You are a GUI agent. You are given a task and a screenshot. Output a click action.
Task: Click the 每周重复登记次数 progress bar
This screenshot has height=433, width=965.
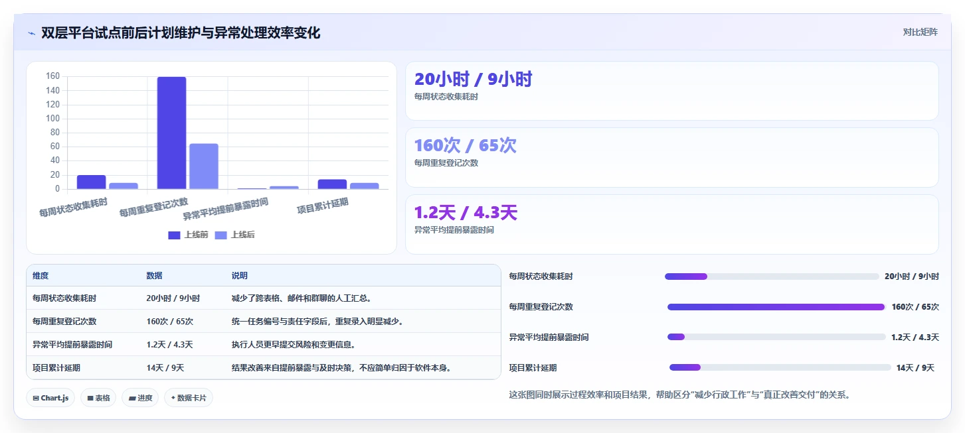point(776,307)
